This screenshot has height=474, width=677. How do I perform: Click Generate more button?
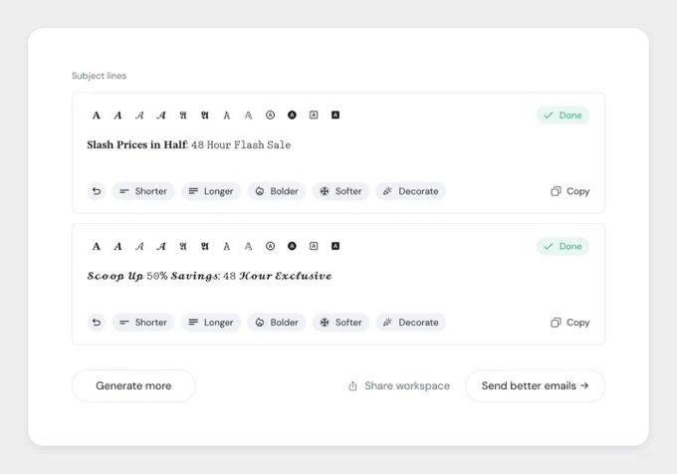pyautogui.click(x=133, y=386)
